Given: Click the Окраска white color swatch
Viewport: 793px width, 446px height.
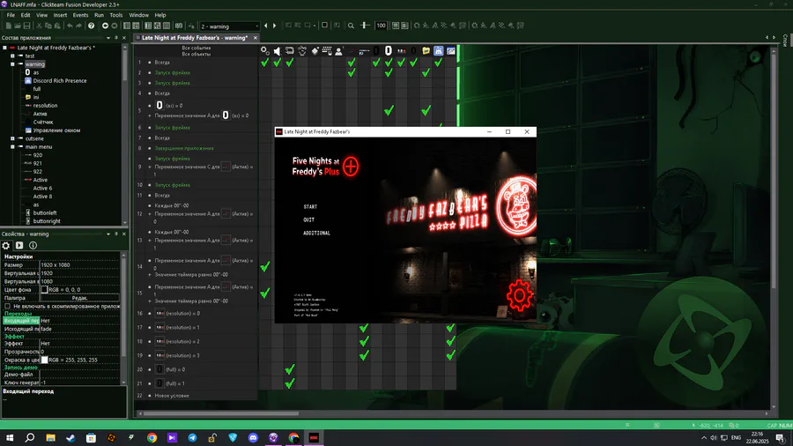Looking at the screenshot, I should pos(45,360).
